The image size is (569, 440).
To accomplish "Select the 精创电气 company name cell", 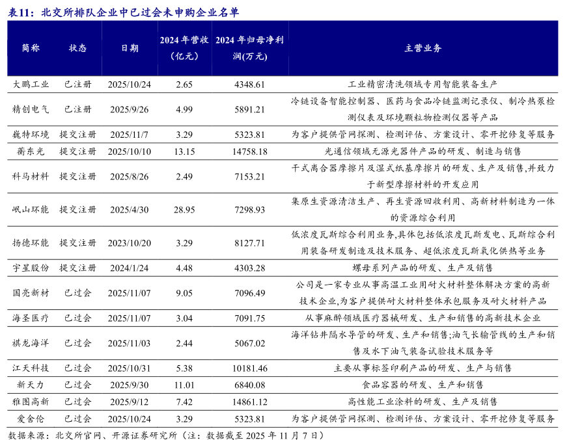I will pyautogui.click(x=31, y=109).
